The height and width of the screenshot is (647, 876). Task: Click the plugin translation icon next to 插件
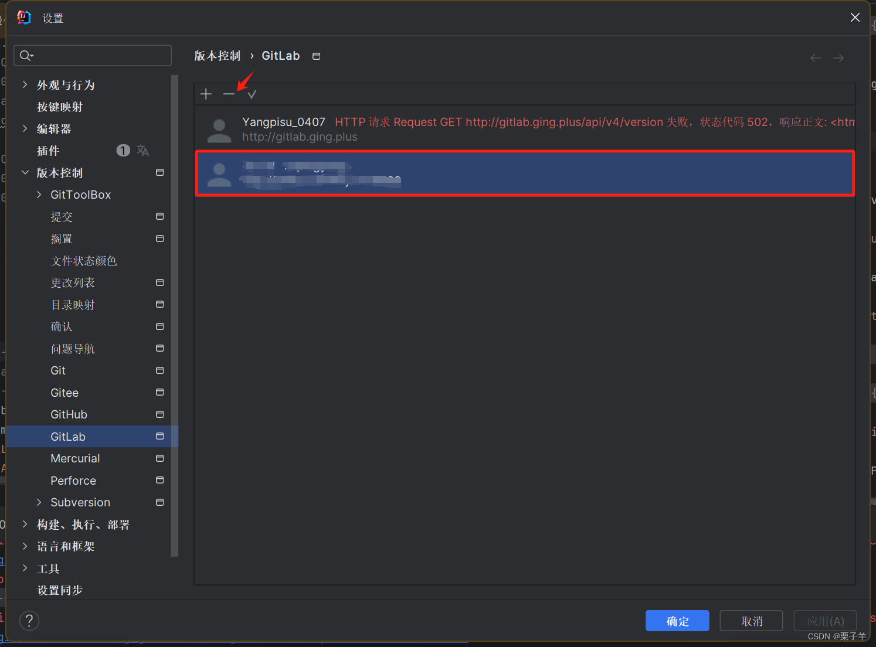[x=142, y=151]
